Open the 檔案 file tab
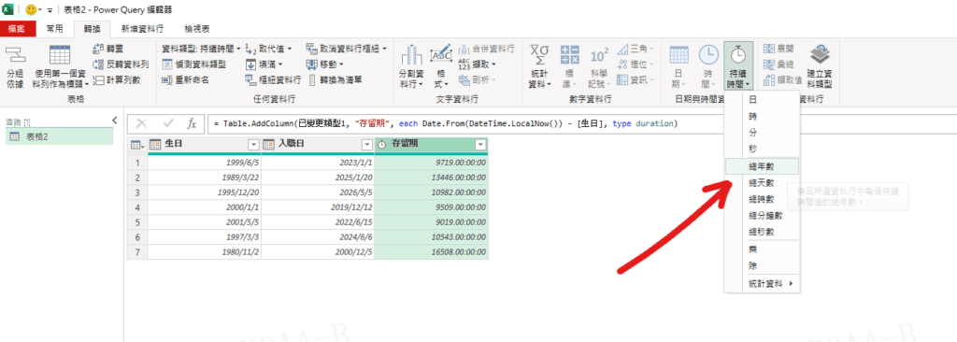Viewport: 957px width, 342px height. [17, 28]
